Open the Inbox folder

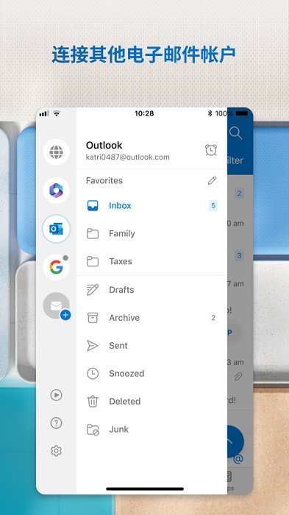[151, 205]
